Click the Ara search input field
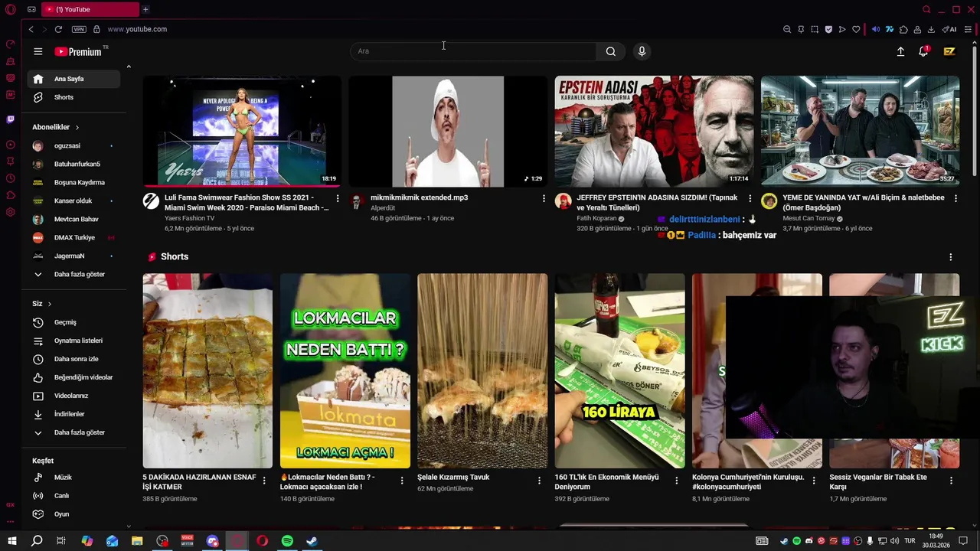Viewport: 980px width, 551px height. 473,51
